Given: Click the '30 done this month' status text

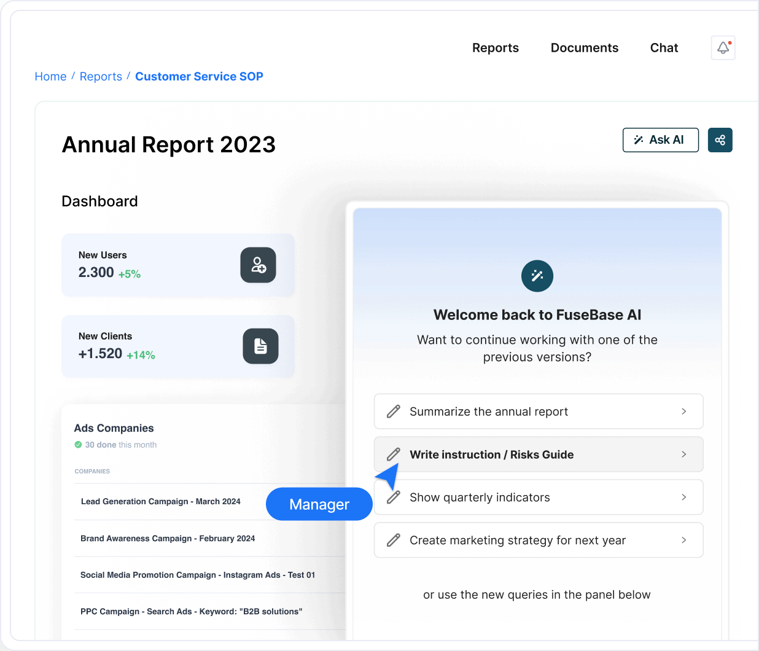Looking at the screenshot, I should (120, 445).
